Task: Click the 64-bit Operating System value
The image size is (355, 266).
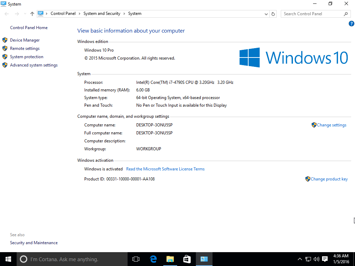Action: point(178,98)
